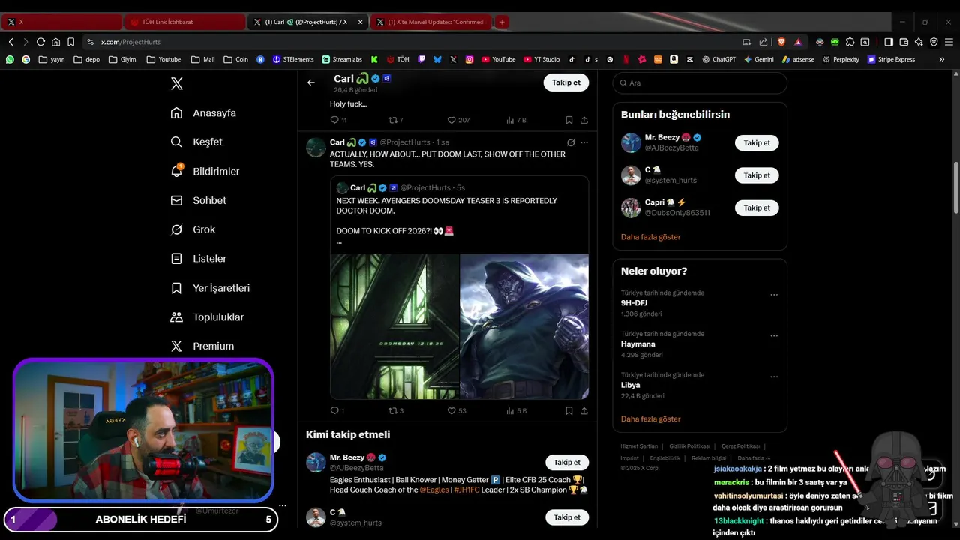The image size is (960, 540).
Task: Open the green Avengers Doomsday teaser image
Action: (x=394, y=326)
